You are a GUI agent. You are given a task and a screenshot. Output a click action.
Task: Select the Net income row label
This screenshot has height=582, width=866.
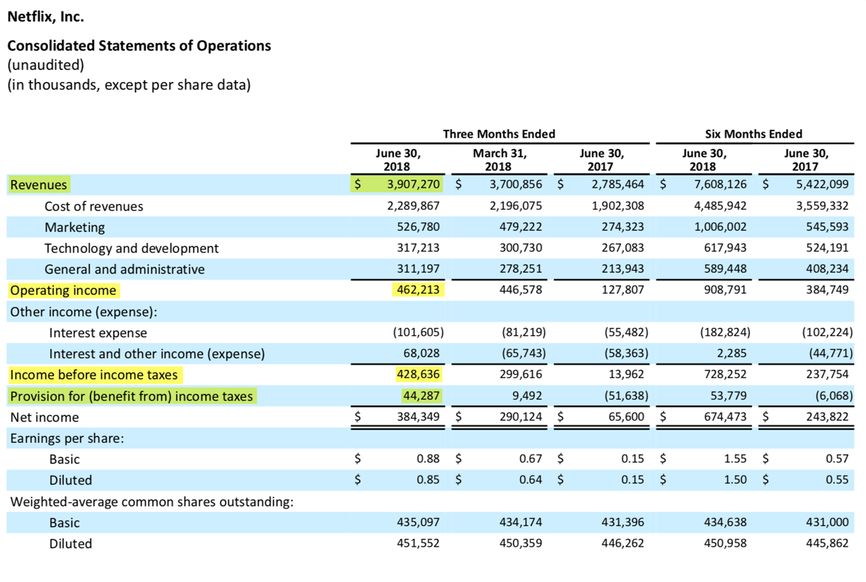[x=44, y=418]
